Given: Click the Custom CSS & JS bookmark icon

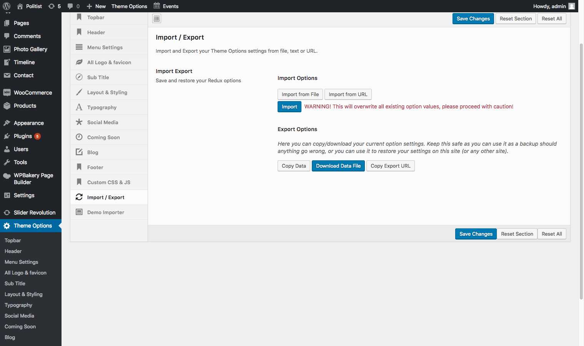Looking at the screenshot, I should (79, 182).
